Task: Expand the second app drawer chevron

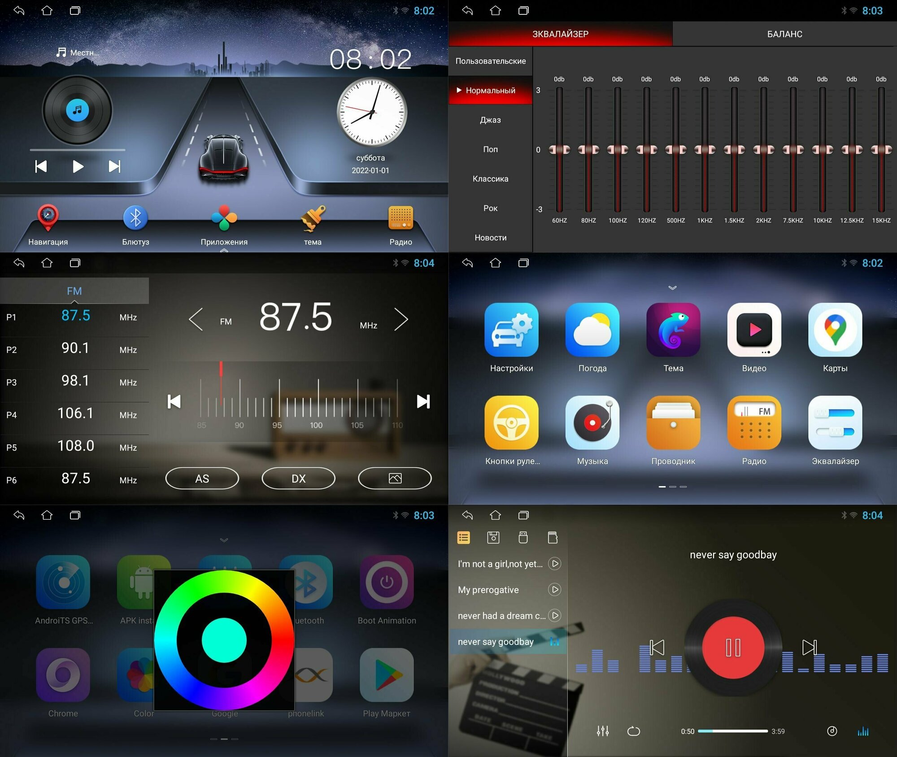Action: [x=224, y=539]
